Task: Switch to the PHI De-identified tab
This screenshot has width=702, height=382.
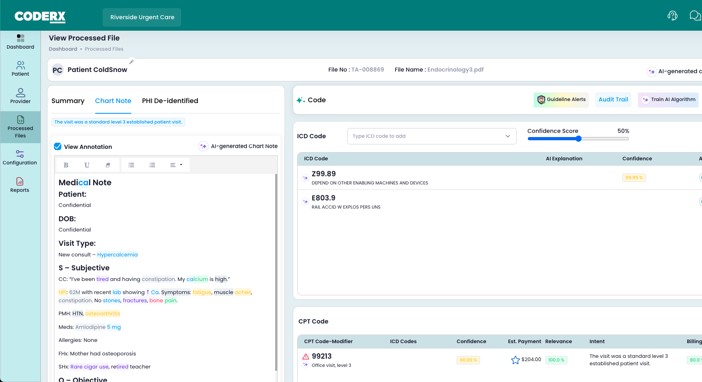Action: point(170,101)
